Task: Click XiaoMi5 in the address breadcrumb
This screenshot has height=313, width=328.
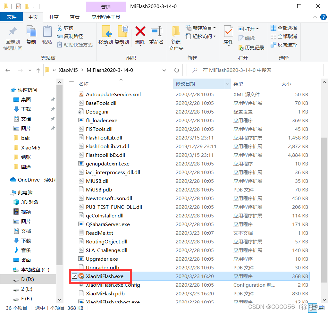Action: (x=68, y=70)
